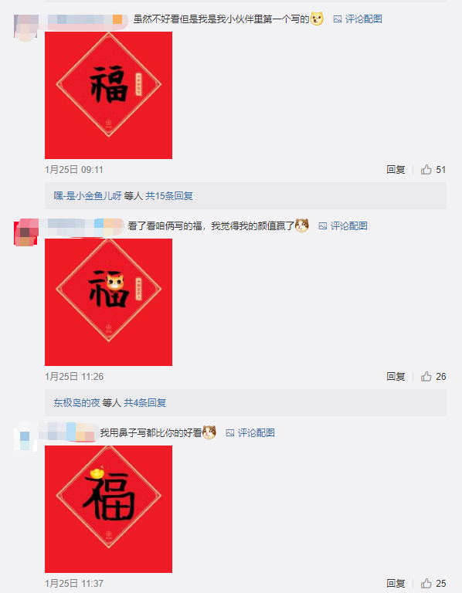Like the comment posted at 11:37
The height and width of the screenshot is (593, 462).
tap(426, 583)
